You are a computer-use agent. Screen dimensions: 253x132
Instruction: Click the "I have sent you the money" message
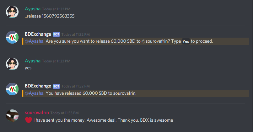(103, 120)
